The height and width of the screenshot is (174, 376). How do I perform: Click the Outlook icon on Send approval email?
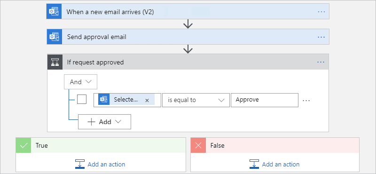coord(55,37)
